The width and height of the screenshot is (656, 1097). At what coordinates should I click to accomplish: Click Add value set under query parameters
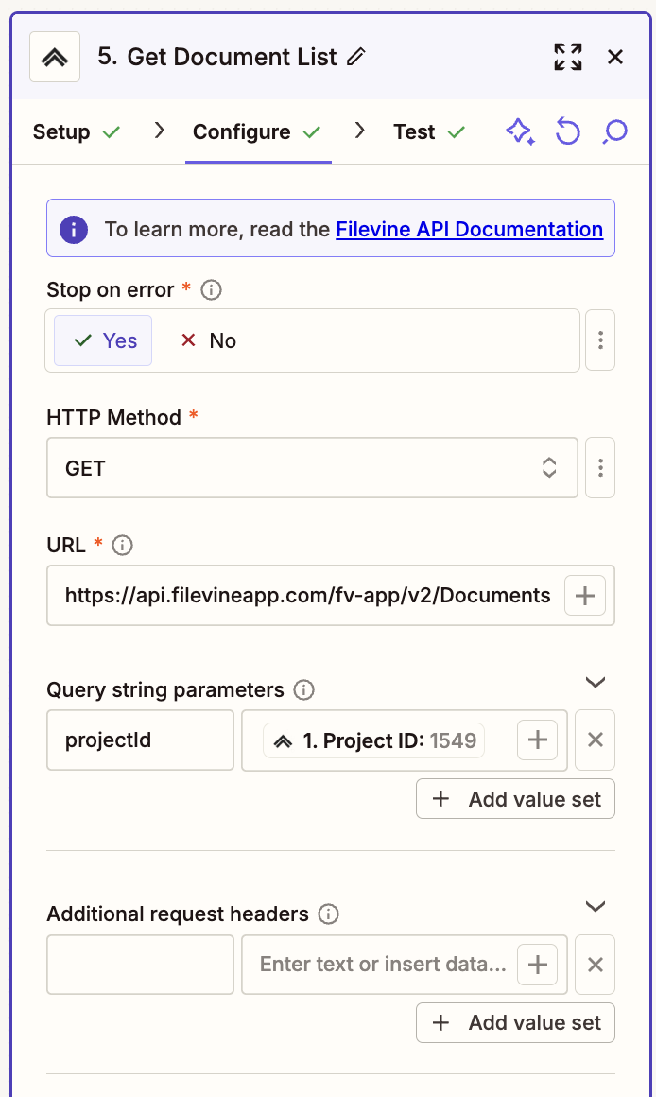[515, 798]
